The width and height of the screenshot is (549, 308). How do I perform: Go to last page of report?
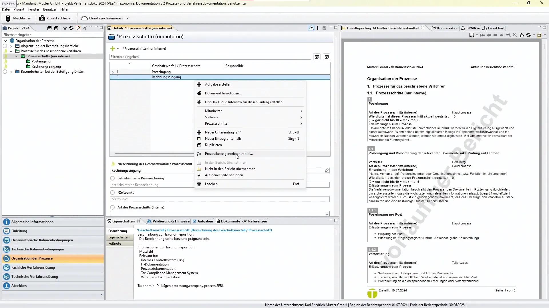click(x=502, y=35)
